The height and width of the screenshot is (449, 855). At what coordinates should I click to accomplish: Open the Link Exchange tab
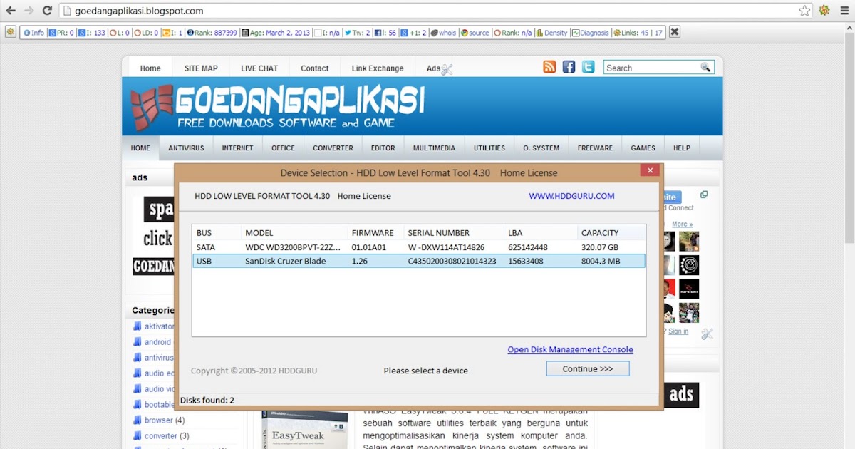coord(378,68)
